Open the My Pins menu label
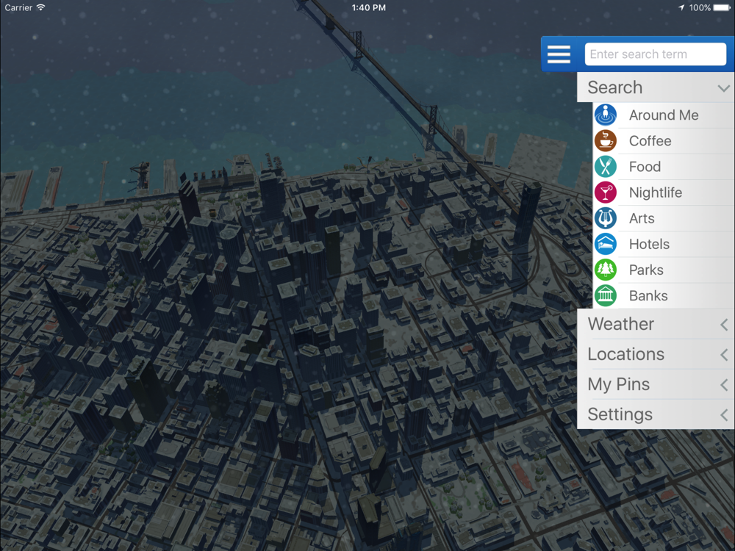Screen dimensions: 735x551 tap(619, 384)
